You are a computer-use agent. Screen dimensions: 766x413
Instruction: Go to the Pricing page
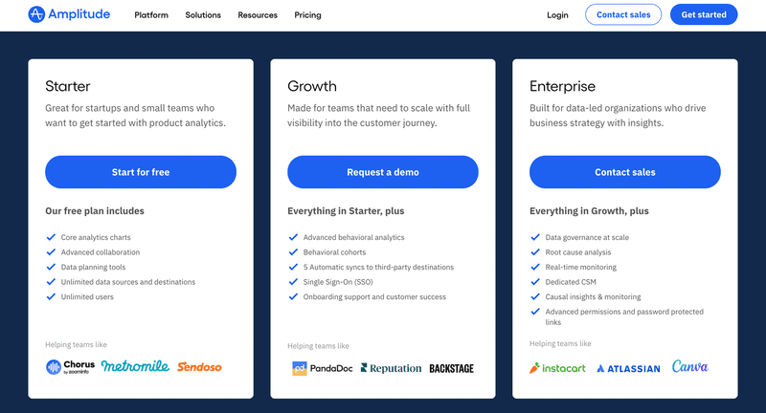click(308, 15)
